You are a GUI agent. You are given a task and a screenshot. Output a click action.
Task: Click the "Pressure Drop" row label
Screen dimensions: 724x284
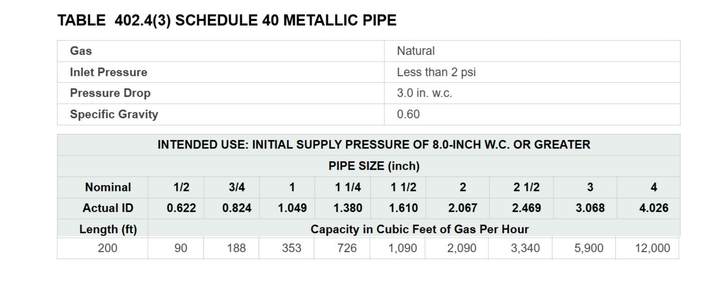pyautogui.click(x=110, y=93)
